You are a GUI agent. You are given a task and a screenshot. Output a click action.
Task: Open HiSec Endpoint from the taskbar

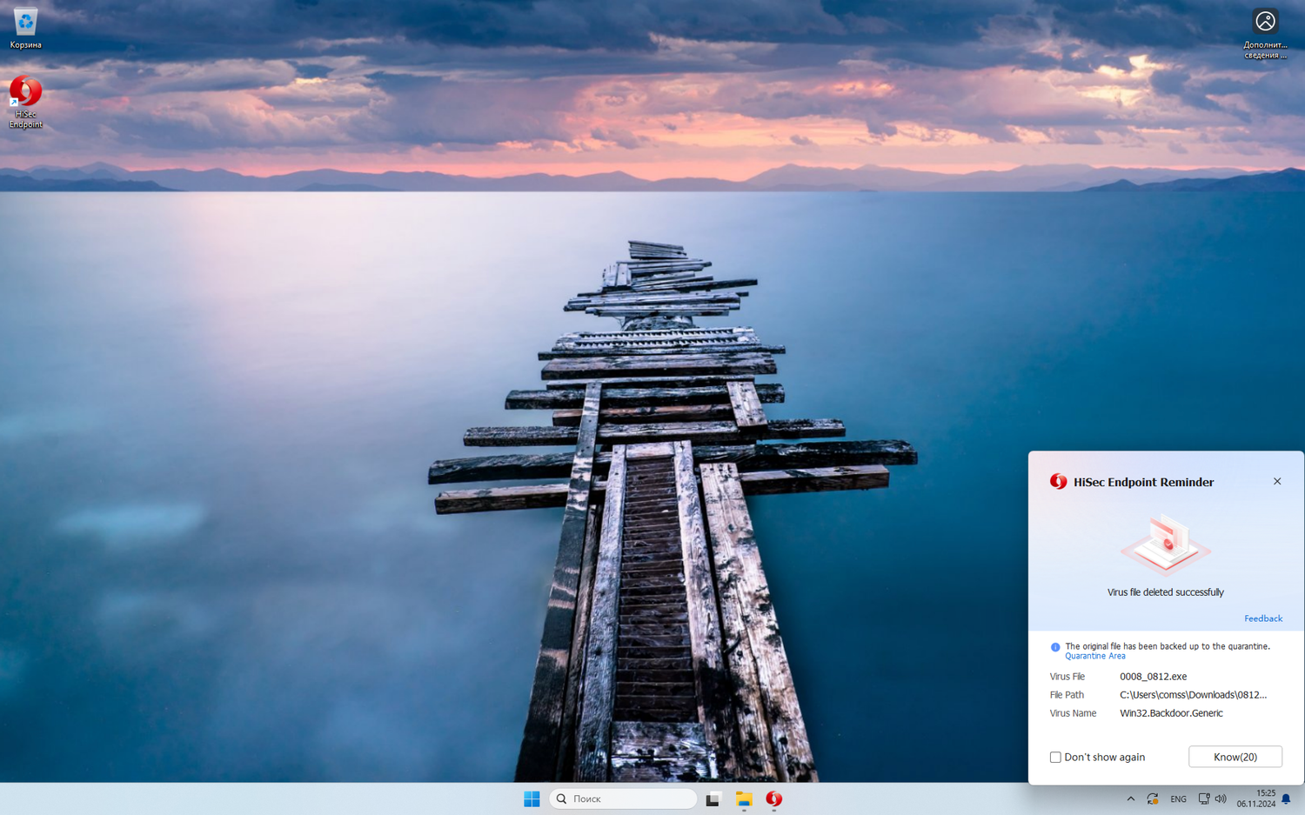pyautogui.click(x=774, y=798)
